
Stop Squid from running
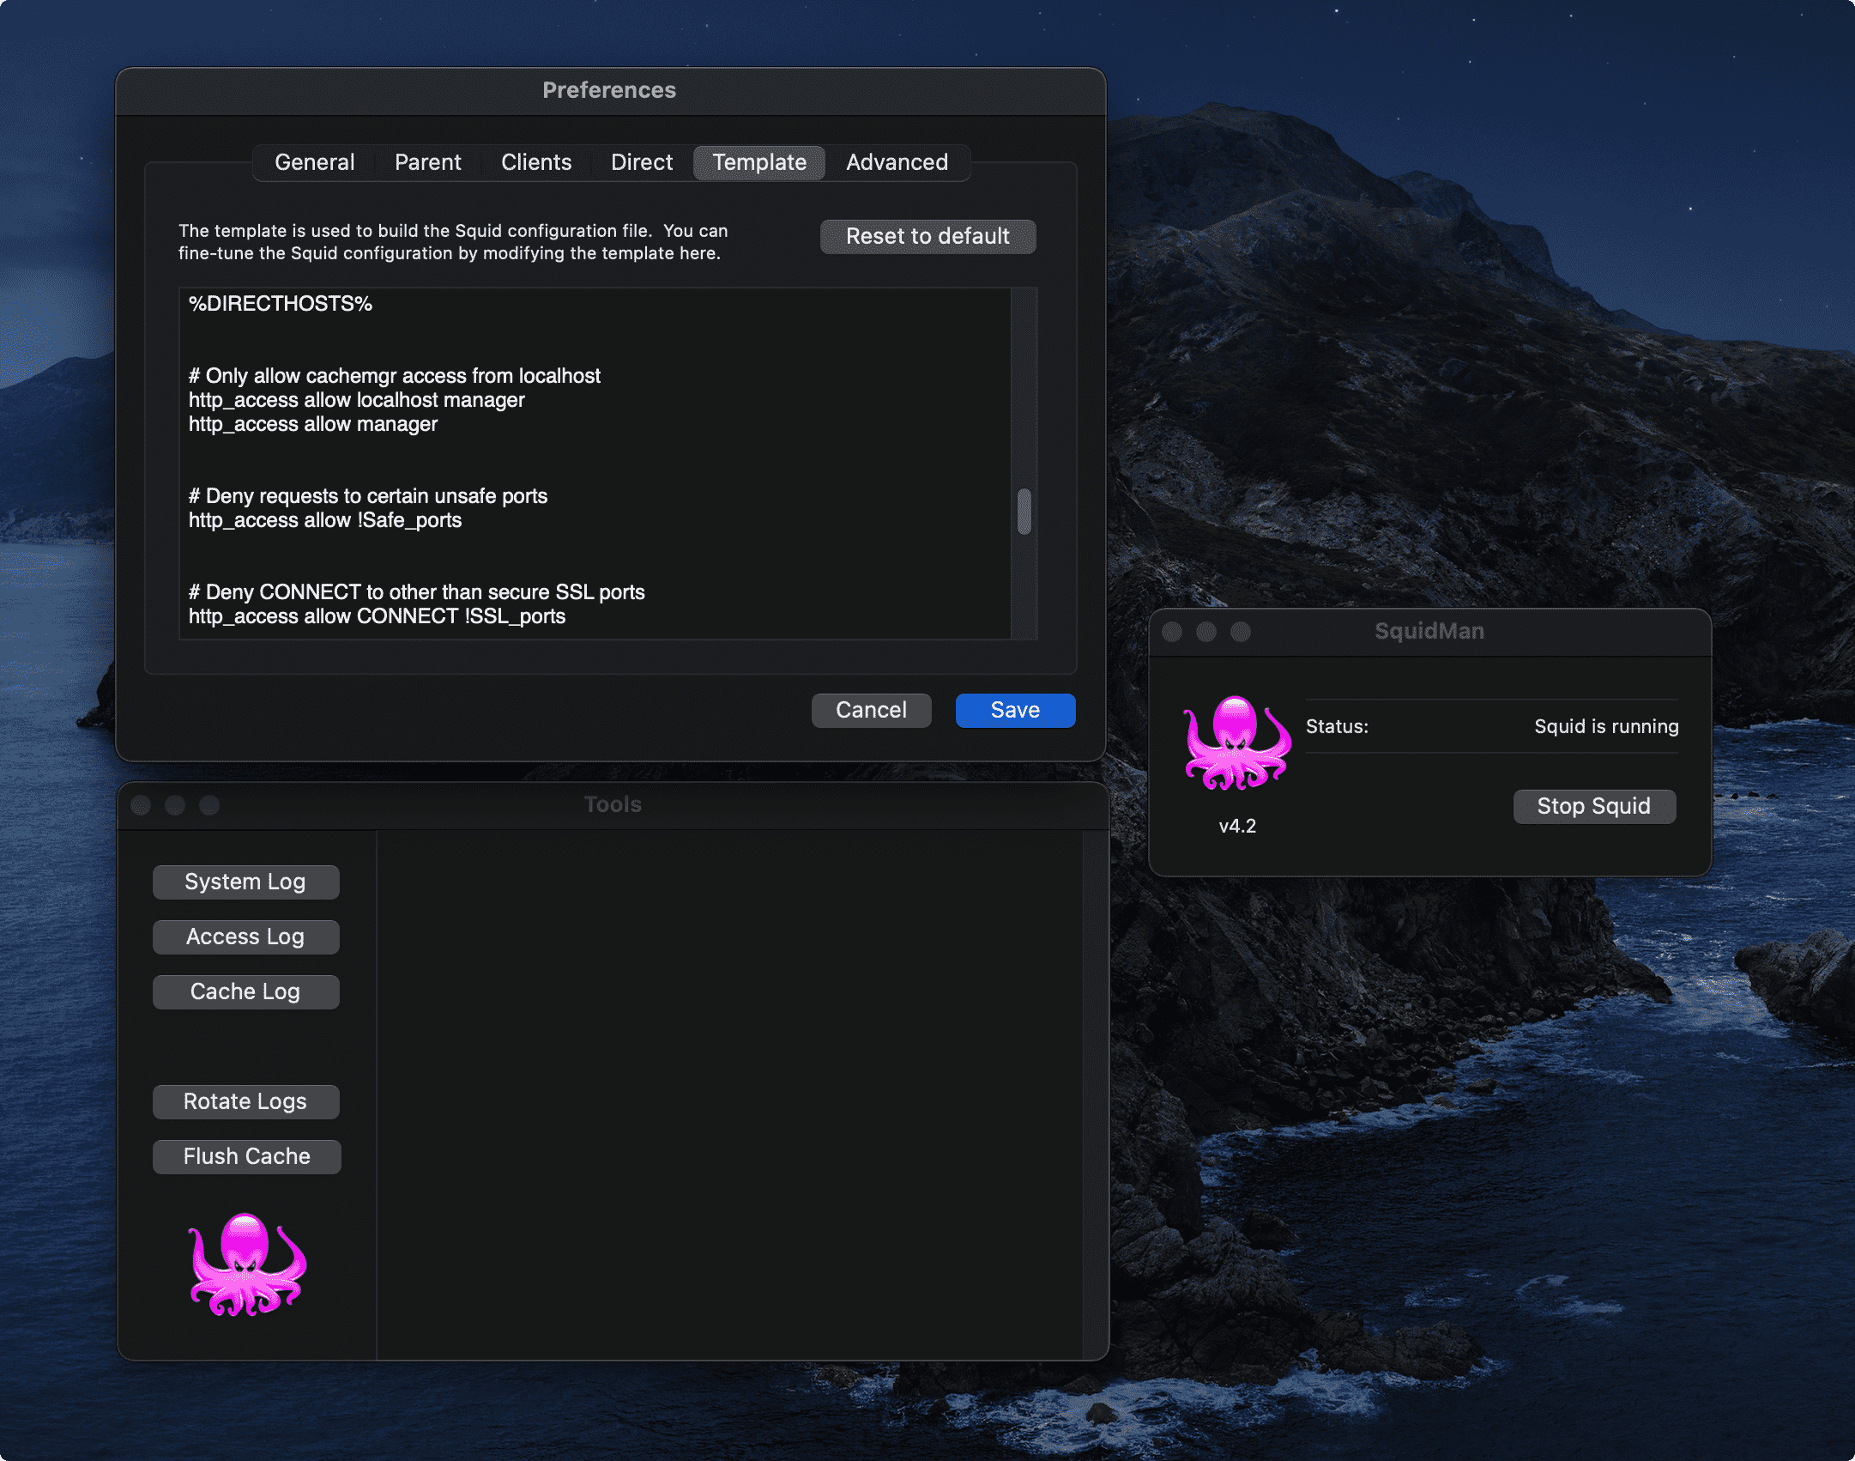tap(1592, 806)
